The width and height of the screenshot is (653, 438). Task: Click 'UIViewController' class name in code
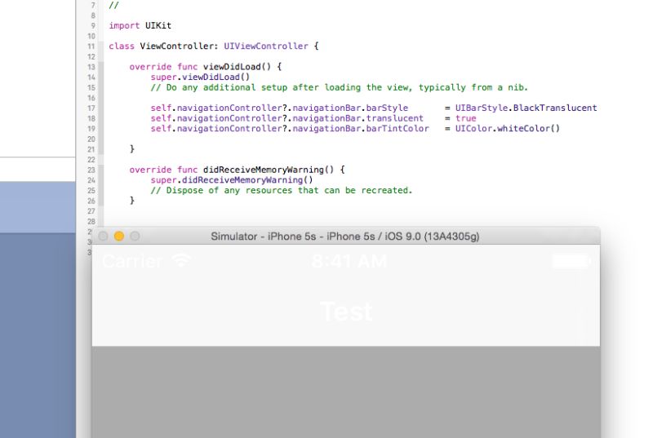click(x=266, y=46)
